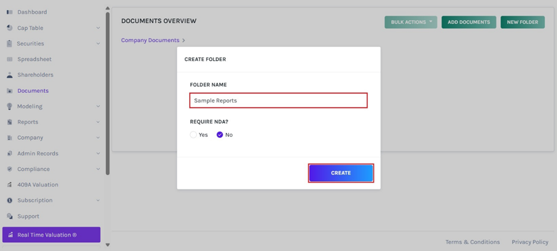This screenshot has width=557, height=251.
Task: Click the Spreadsheet sidebar icon
Action: (9, 59)
